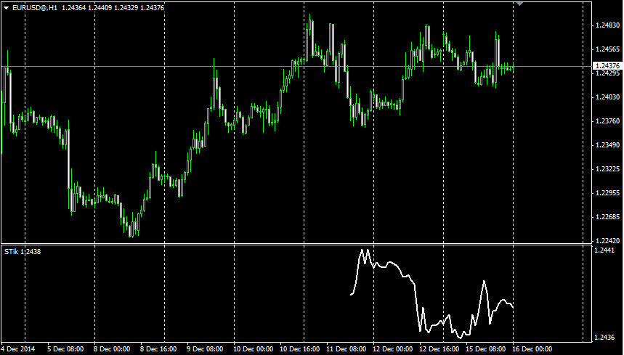The width and height of the screenshot is (624, 355).
Task: Click the 4 Dec 2014 time label
Action: pos(18,349)
